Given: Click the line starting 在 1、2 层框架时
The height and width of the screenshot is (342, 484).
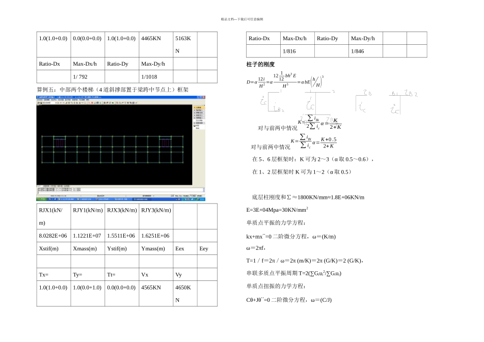Looking at the screenshot, I should (302, 172).
